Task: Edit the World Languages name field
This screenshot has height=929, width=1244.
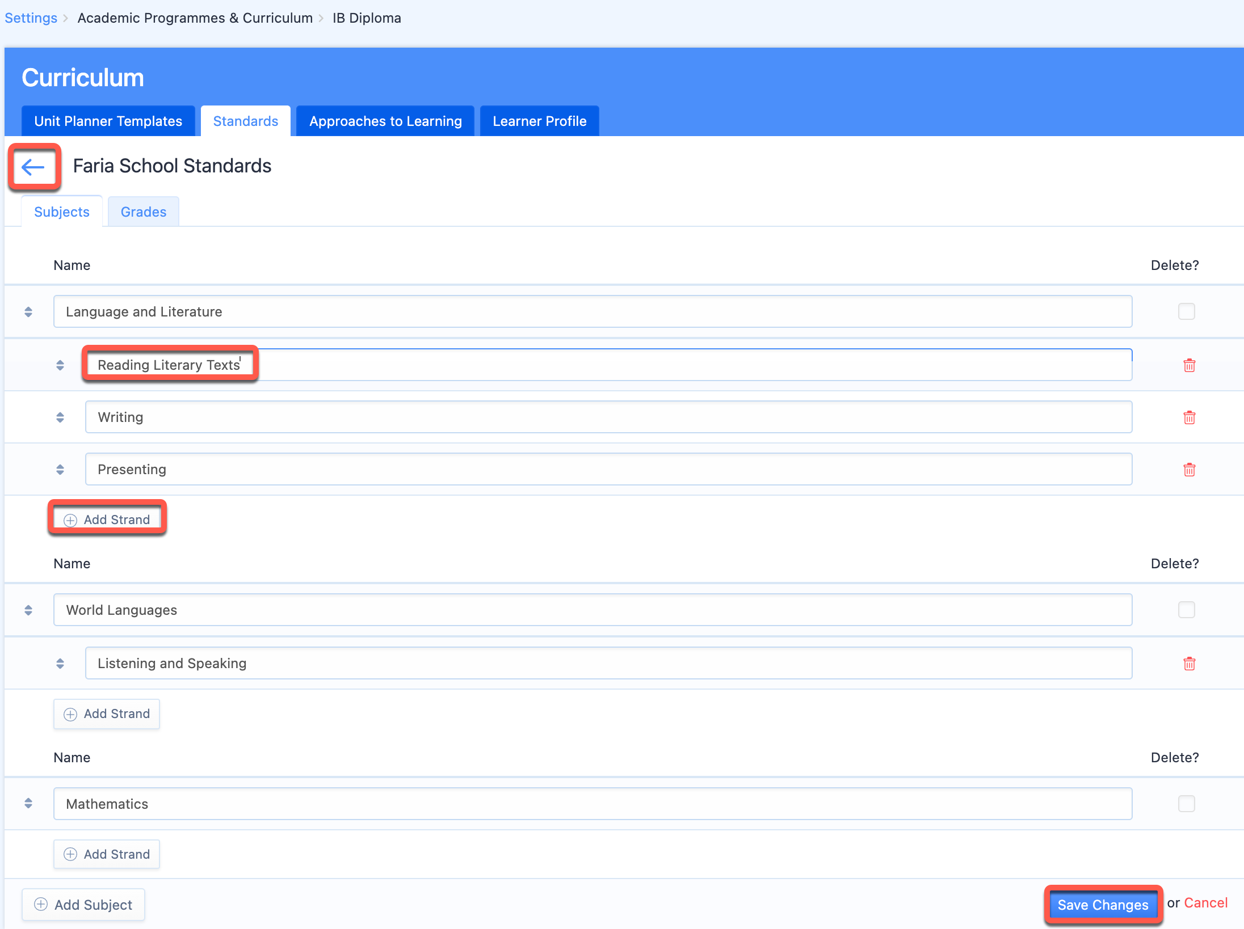Action: (x=593, y=610)
